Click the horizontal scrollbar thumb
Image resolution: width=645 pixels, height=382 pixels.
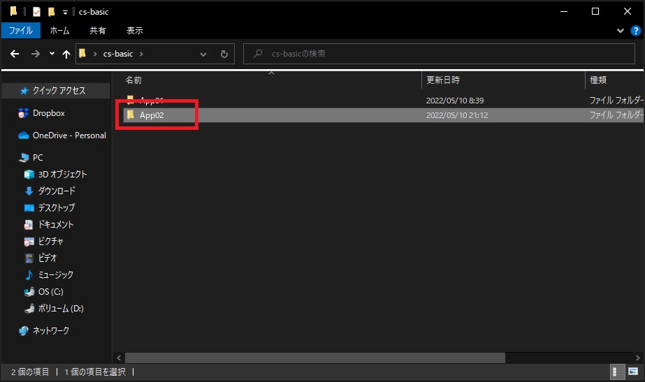[314, 358]
